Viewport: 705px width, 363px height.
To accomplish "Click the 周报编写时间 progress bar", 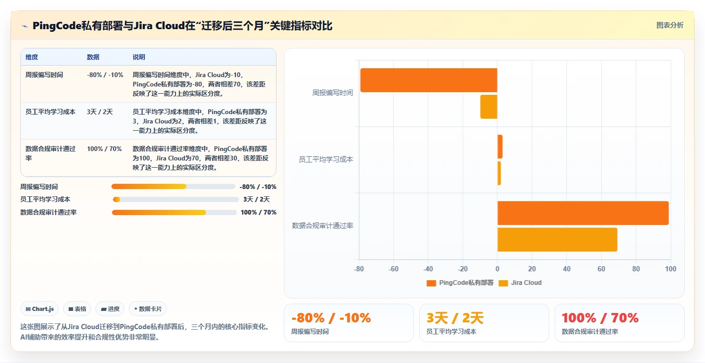I will pos(173,186).
